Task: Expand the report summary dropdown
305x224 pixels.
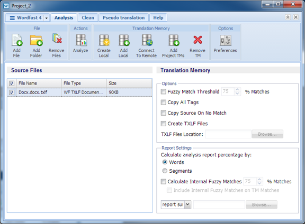Action: click(x=187, y=204)
